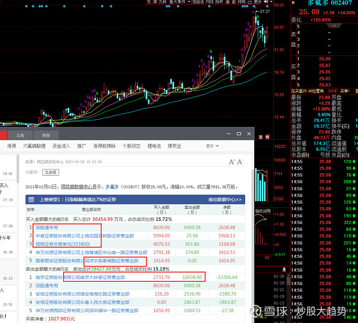Viewport: 358px width, 323px height.
Task: Click the date list scrollbar up arrow
Action: tap(288, 276)
